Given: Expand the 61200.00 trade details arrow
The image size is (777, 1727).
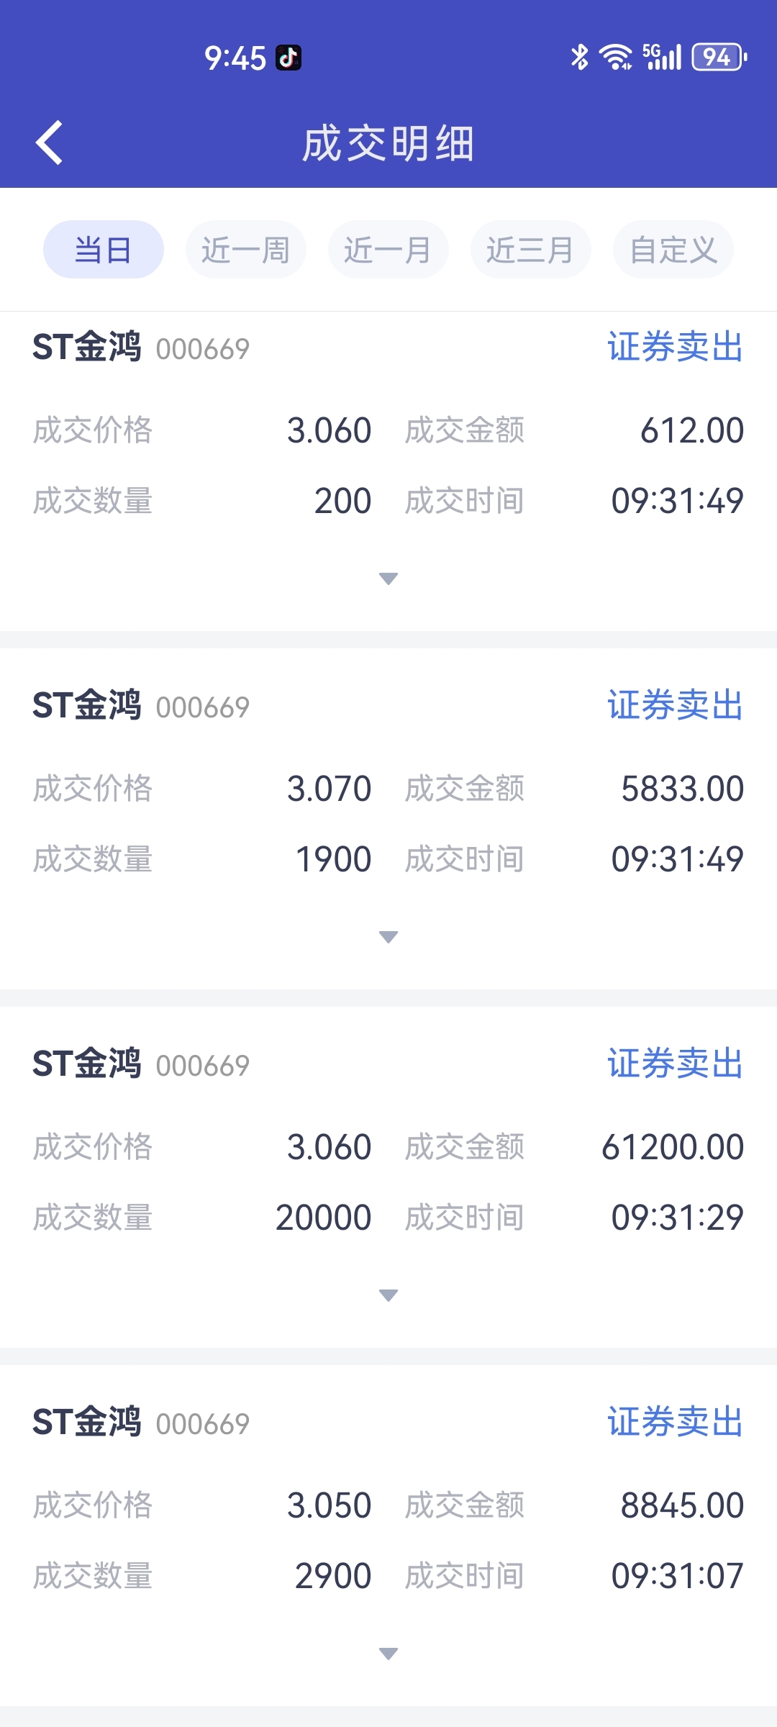Looking at the screenshot, I should (x=388, y=1295).
